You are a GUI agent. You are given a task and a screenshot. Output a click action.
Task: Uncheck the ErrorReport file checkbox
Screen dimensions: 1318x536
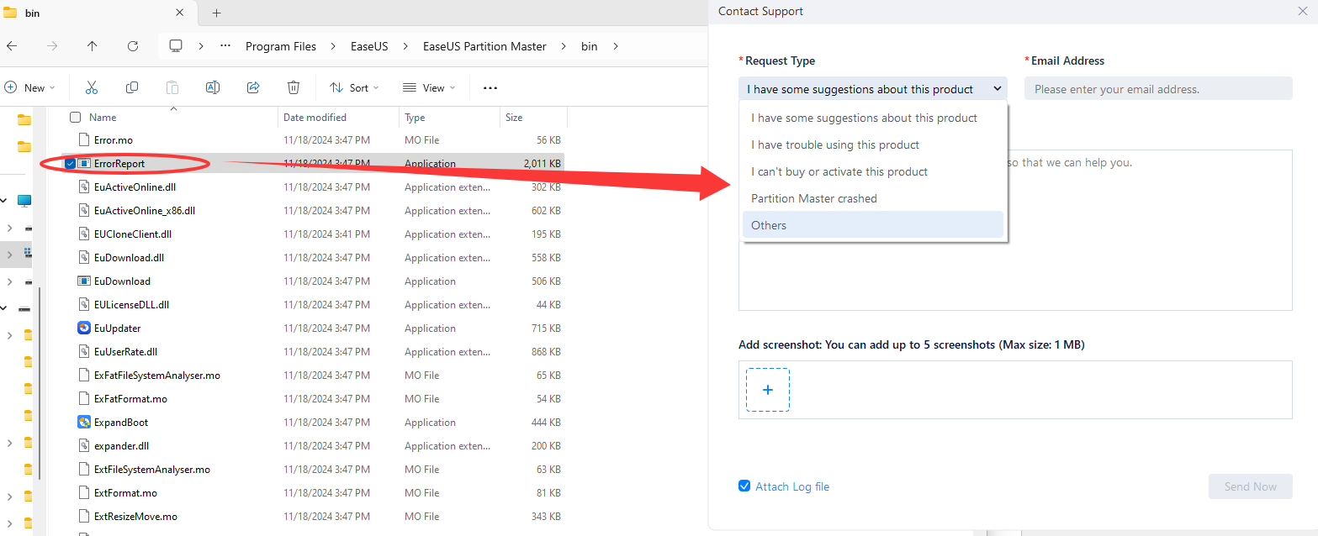(71, 164)
